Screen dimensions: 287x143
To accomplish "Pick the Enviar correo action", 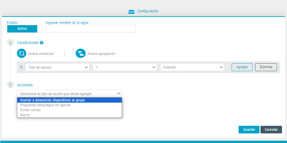I will coord(69,110).
